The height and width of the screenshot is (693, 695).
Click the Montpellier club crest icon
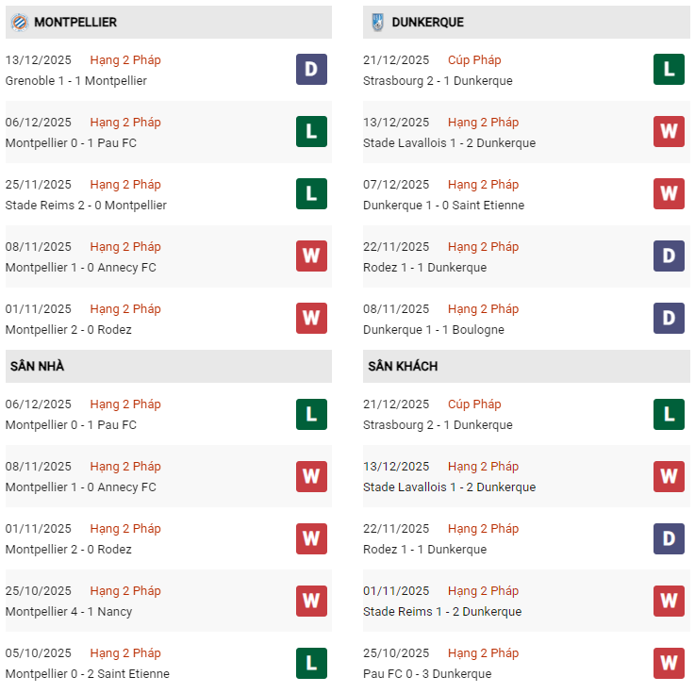19,22
